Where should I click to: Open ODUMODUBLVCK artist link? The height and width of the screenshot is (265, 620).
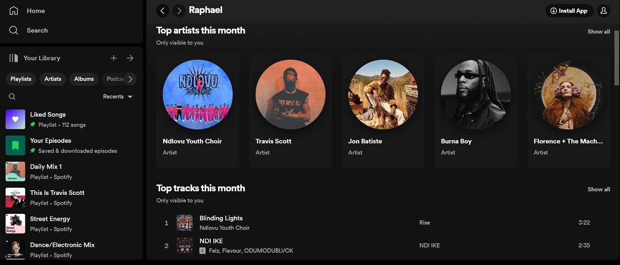coord(270,251)
